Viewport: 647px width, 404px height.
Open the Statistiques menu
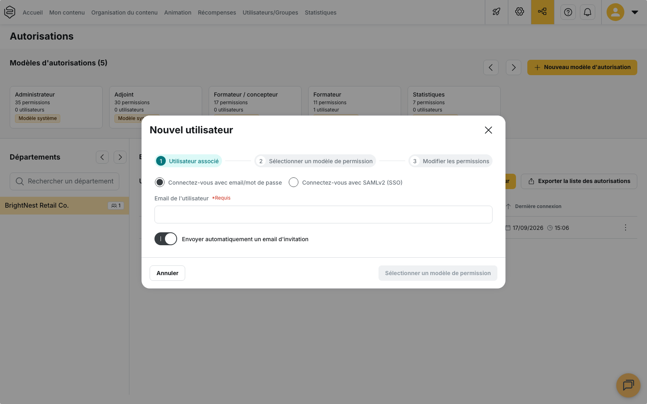click(x=321, y=13)
